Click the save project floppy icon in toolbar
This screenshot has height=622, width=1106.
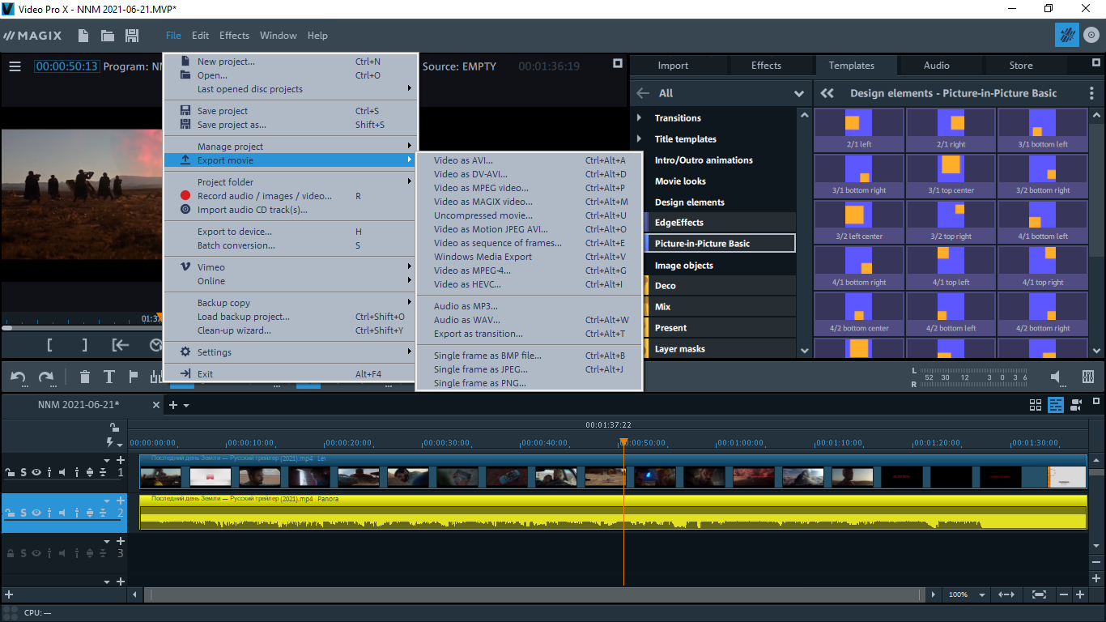click(132, 36)
